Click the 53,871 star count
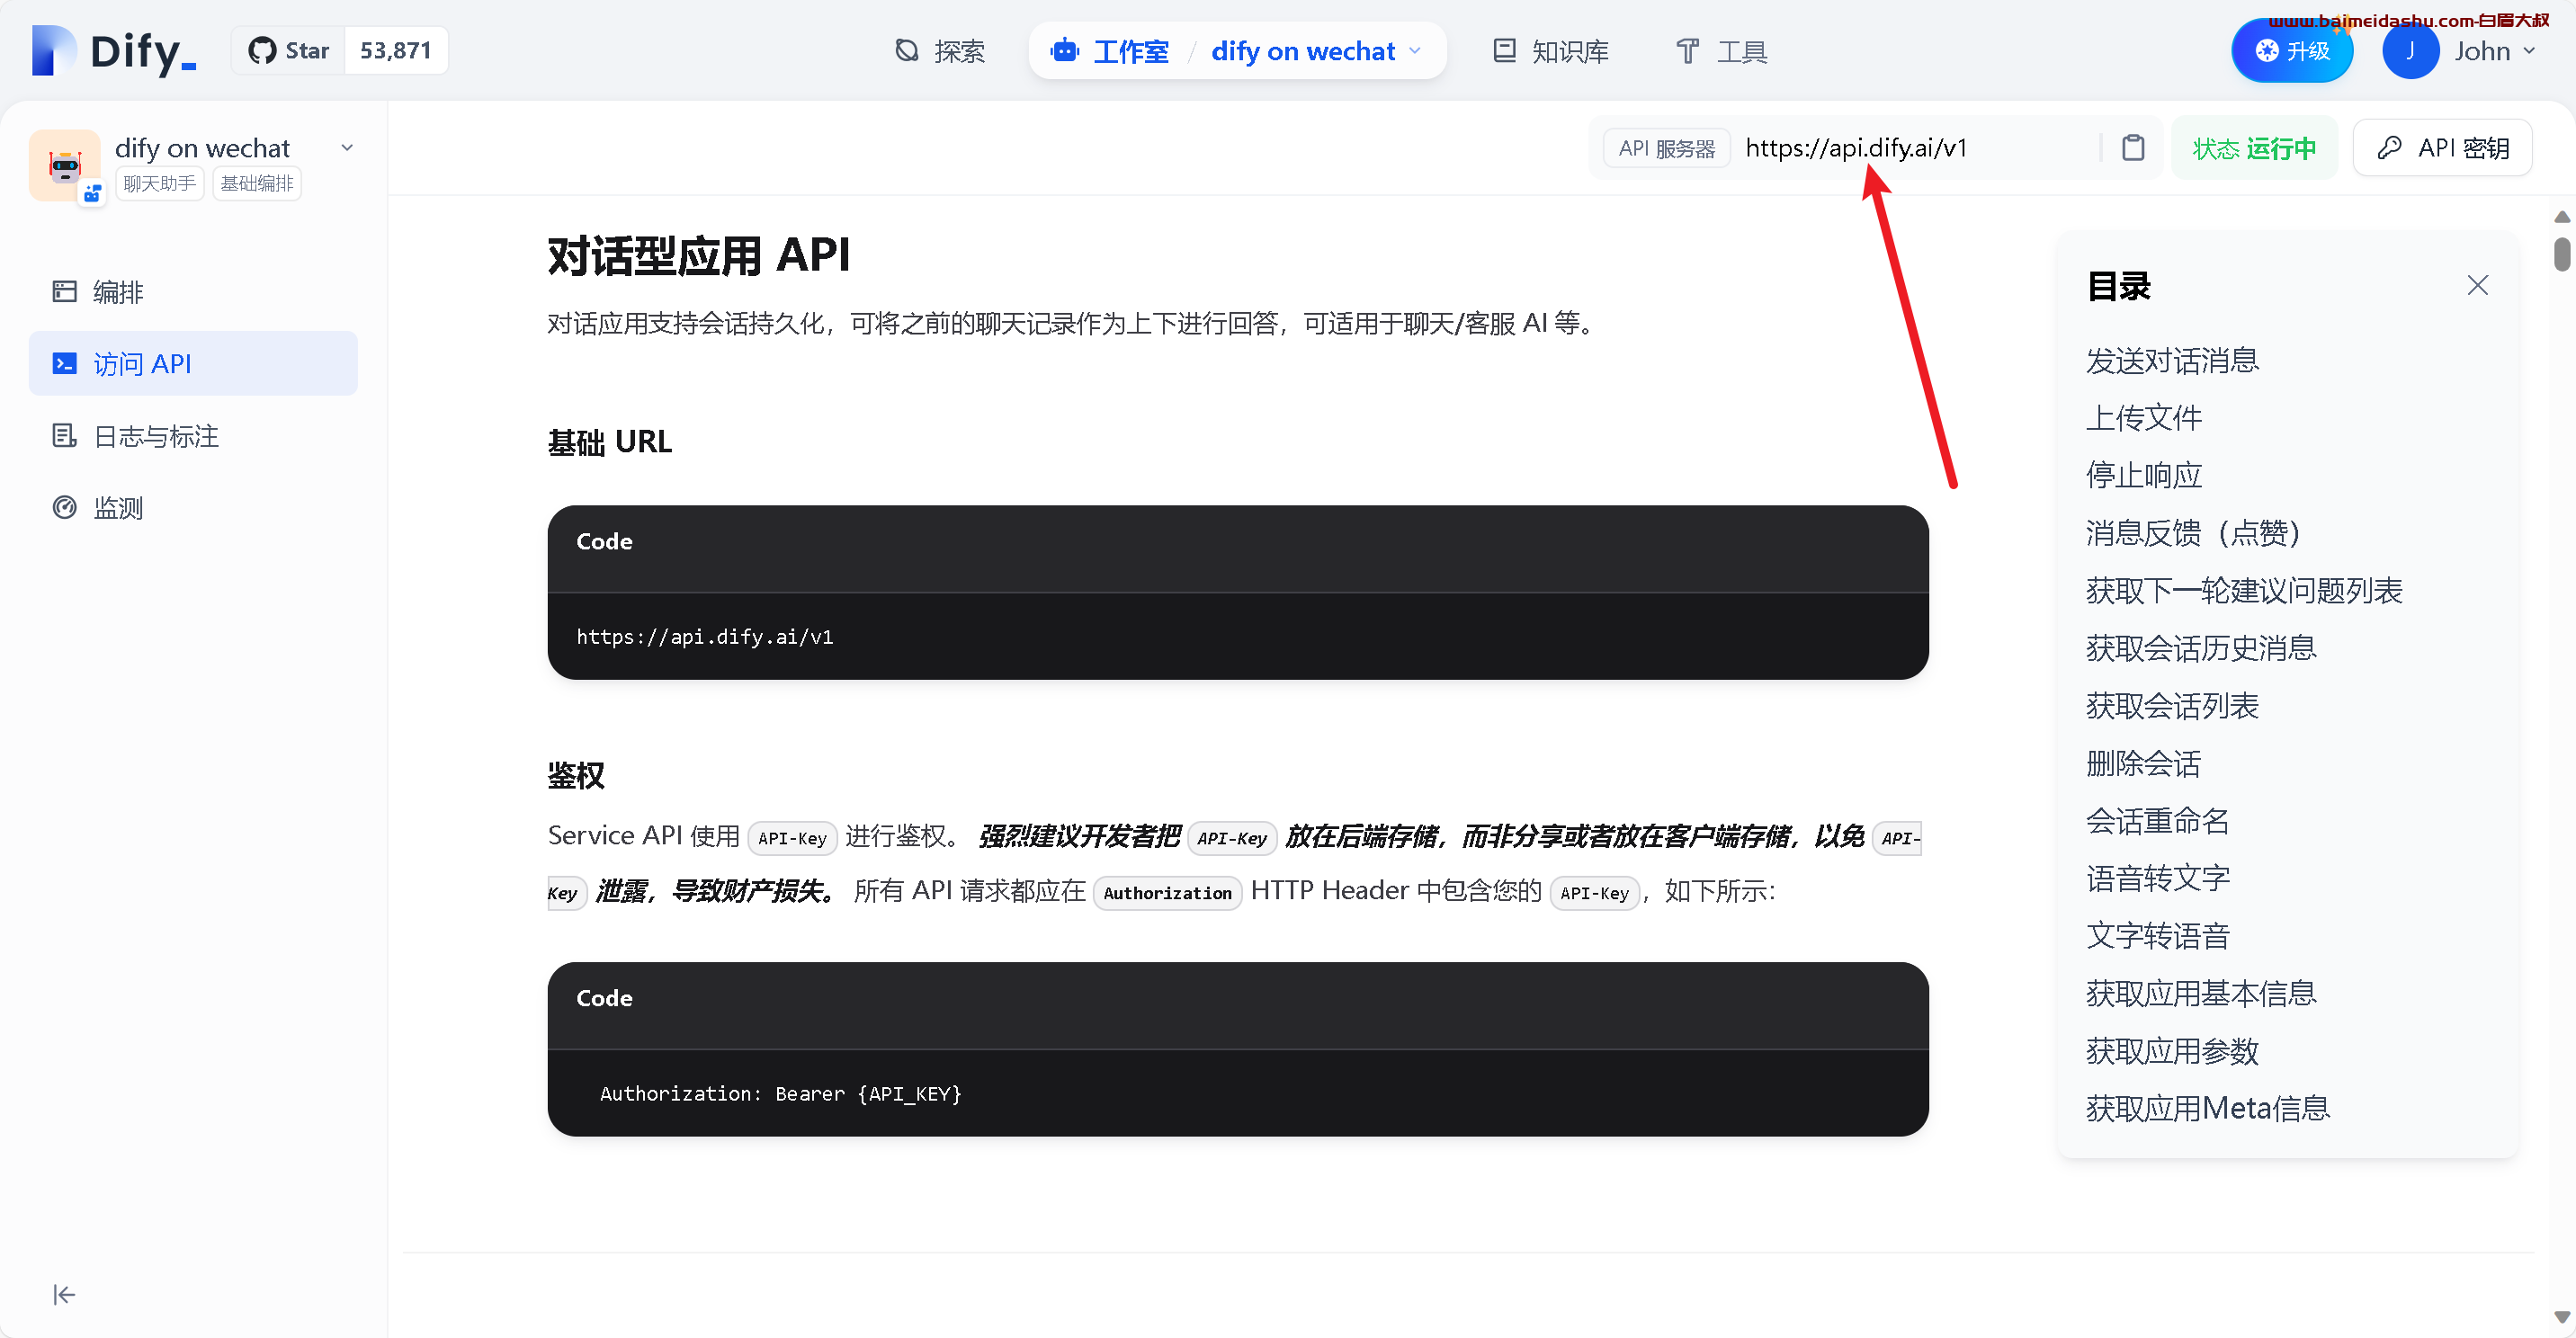This screenshot has width=2576, height=1338. [x=396, y=51]
